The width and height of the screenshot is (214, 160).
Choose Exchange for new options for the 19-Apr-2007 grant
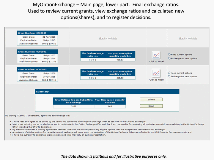coord(169,58)
